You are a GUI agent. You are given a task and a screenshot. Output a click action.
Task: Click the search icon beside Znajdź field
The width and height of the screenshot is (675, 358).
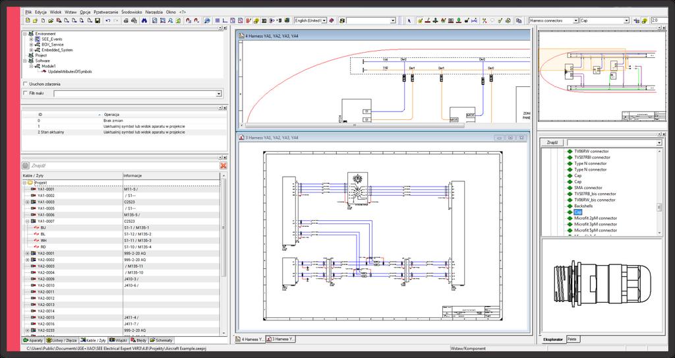click(26, 165)
